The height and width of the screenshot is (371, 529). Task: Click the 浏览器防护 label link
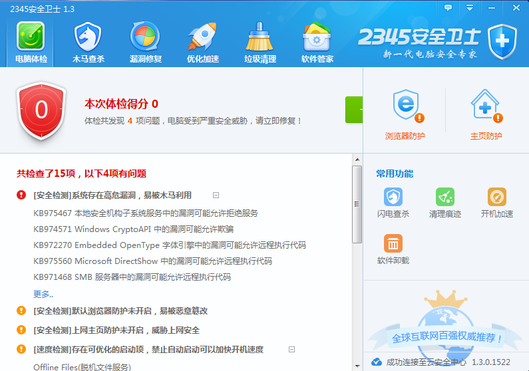click(x=405, y=136)
